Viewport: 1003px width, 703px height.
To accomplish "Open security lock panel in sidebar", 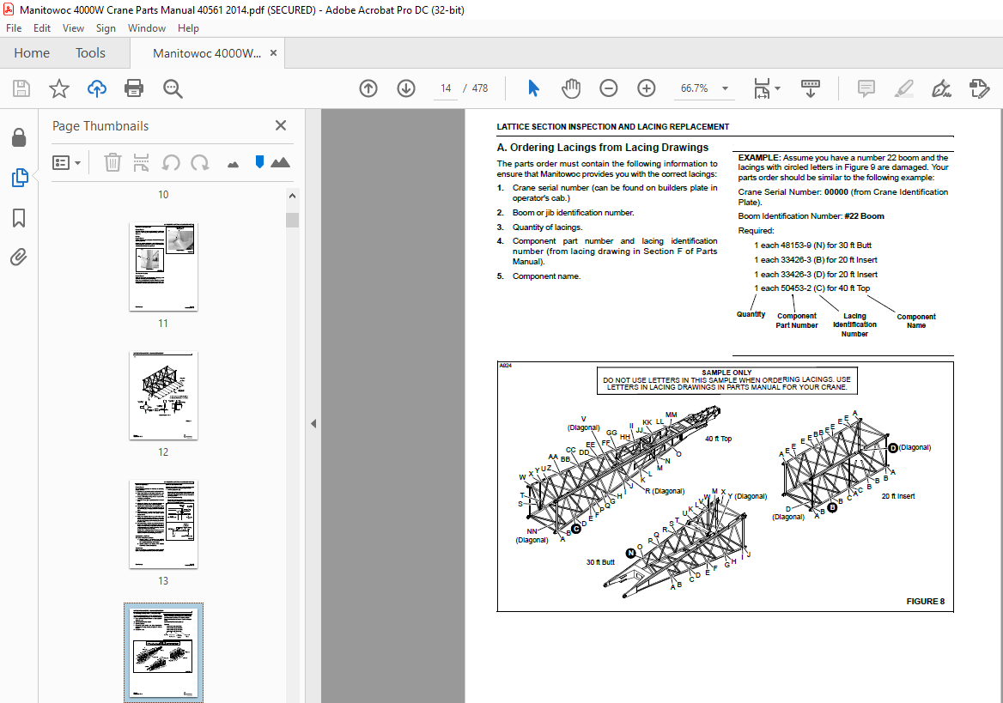I will (19, 136).
